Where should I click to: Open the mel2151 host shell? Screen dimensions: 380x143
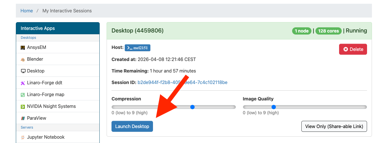pyautogui.click(x=137, y=48)
